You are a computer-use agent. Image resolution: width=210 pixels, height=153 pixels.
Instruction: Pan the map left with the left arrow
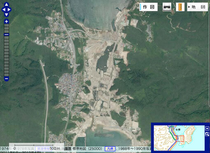pos(4,9)
